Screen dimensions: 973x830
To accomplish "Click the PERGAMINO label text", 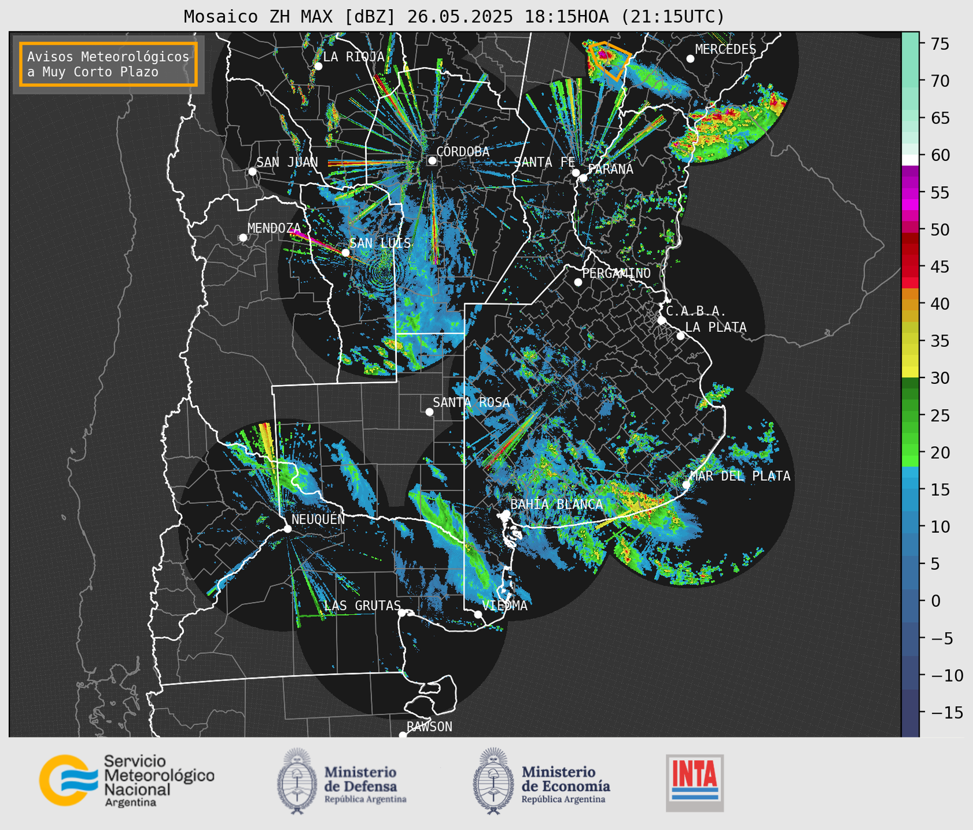I will (617, 274).
